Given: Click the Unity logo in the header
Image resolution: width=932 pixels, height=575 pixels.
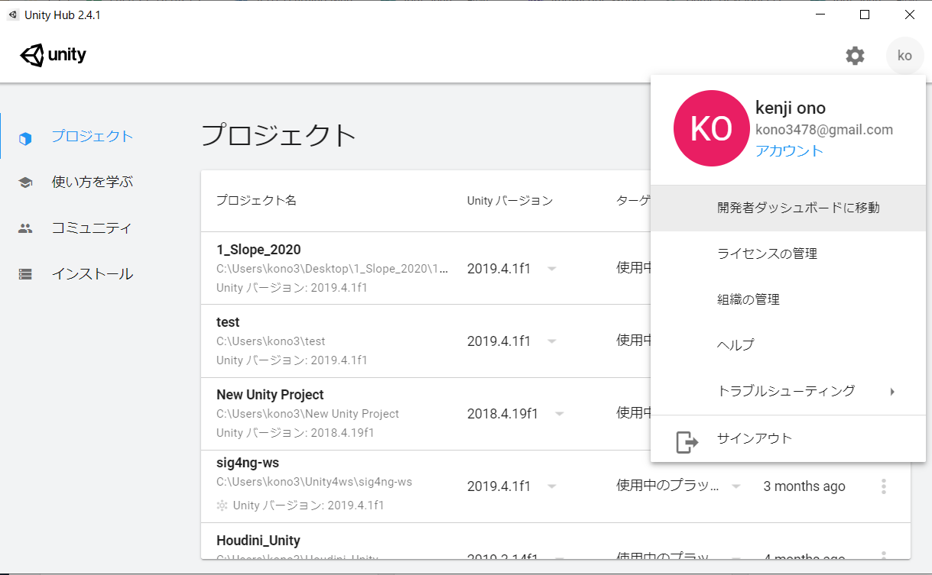Looking at the screenshot, I should 53,56.
